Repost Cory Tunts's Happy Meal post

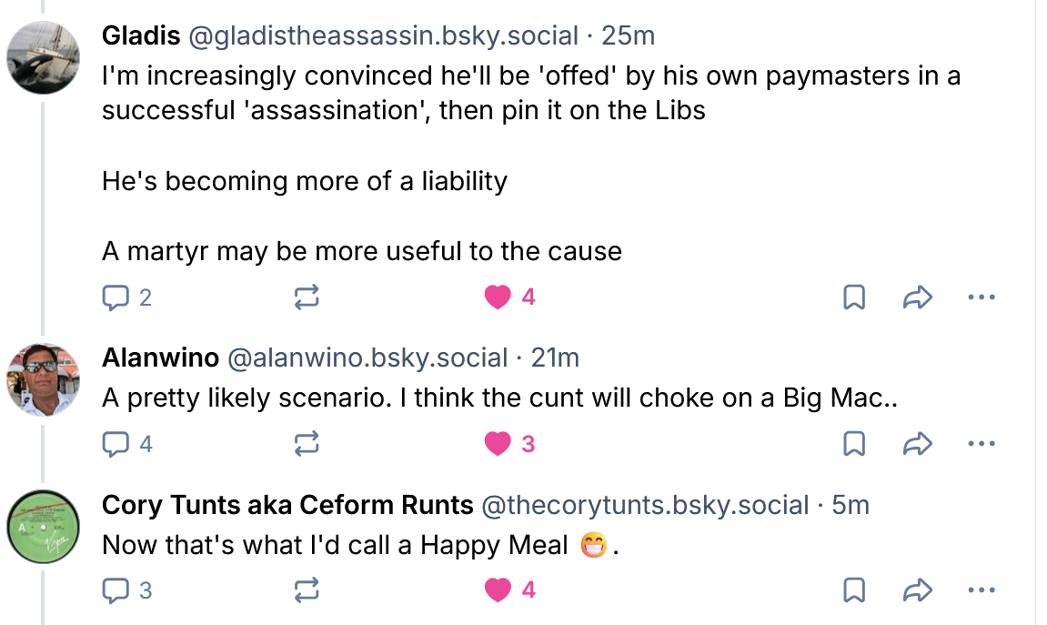307,590
